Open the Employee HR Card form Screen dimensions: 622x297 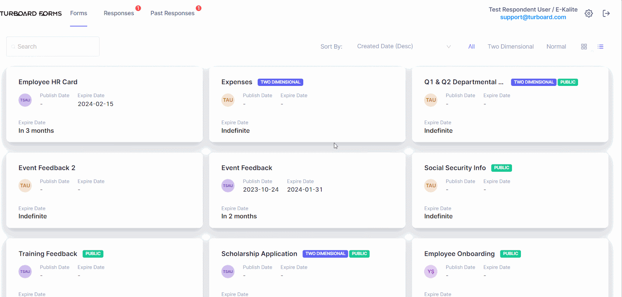click(x=48, y=82)
